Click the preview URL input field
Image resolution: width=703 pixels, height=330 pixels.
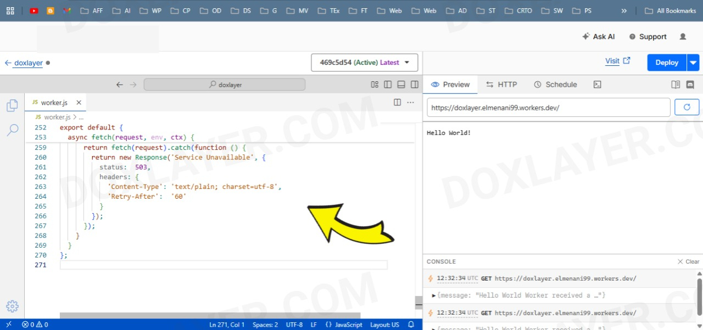[x=549, y=108]
